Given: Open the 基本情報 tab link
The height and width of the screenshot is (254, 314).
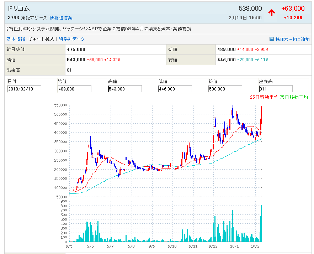Looking at the screenshot, I should 16,39.
